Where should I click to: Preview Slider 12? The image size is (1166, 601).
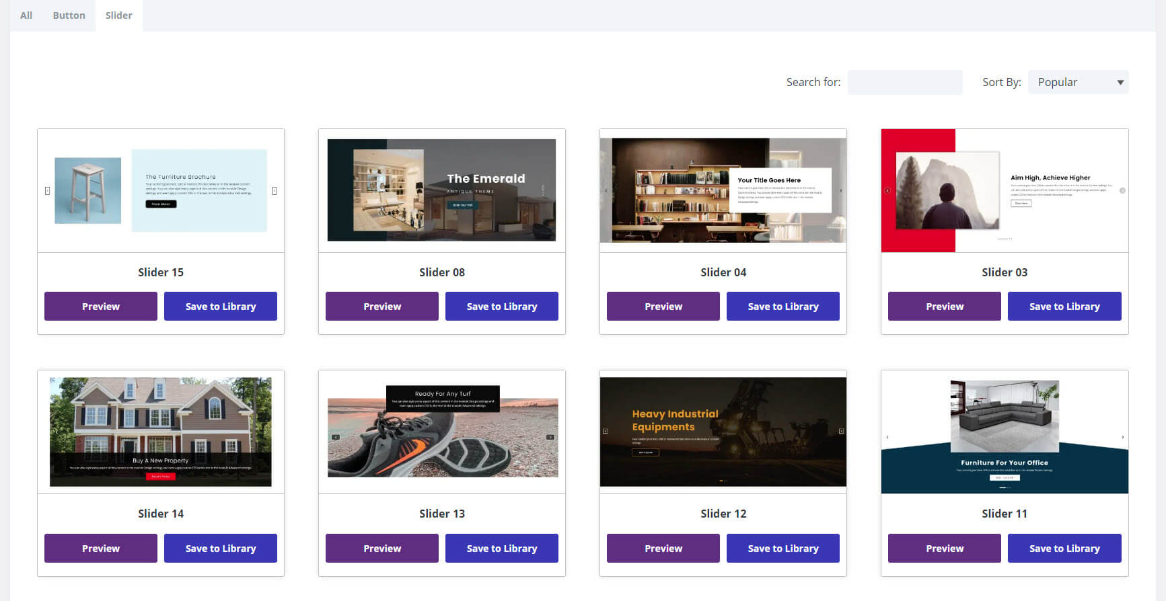pos(663,548)
